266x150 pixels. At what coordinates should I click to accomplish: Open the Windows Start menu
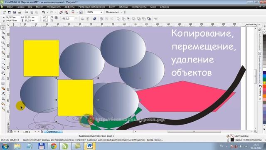point(5,146)
